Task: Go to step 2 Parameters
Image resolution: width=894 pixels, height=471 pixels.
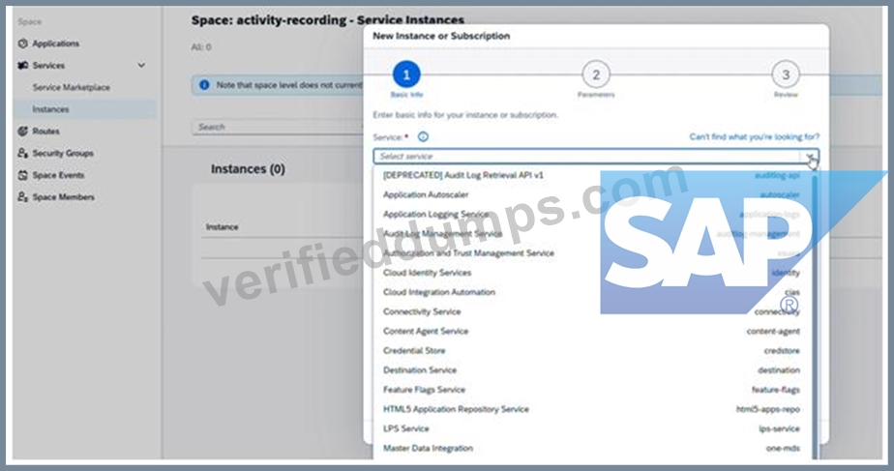Action: click(x=596, y=74)
